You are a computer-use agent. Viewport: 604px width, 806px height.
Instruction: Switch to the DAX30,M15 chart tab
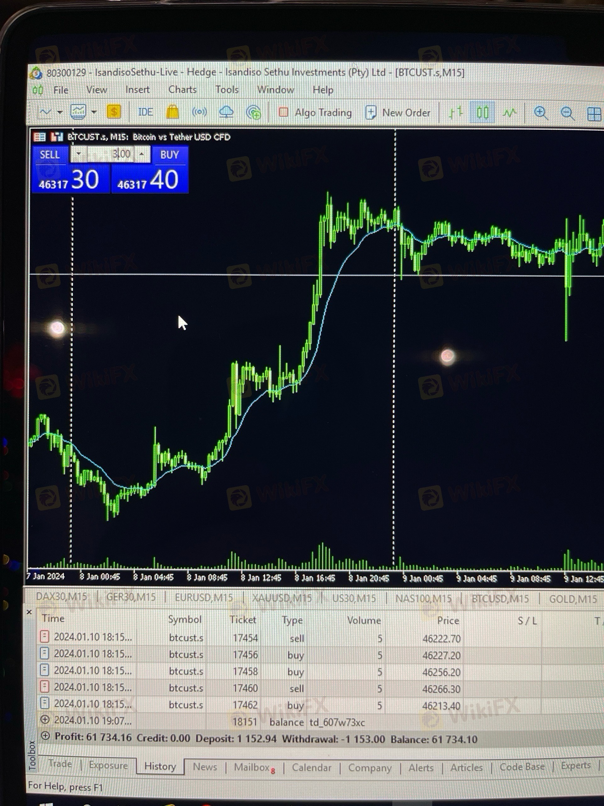[x=62, y=597]
